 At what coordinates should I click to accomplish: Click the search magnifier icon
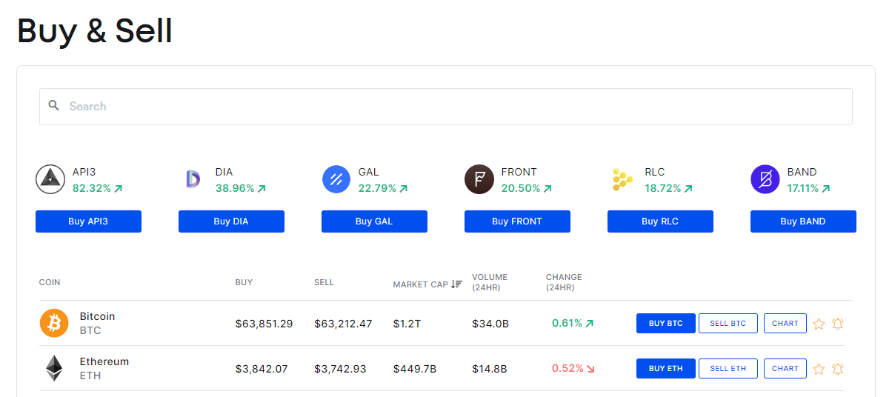[x=53, y=105]
